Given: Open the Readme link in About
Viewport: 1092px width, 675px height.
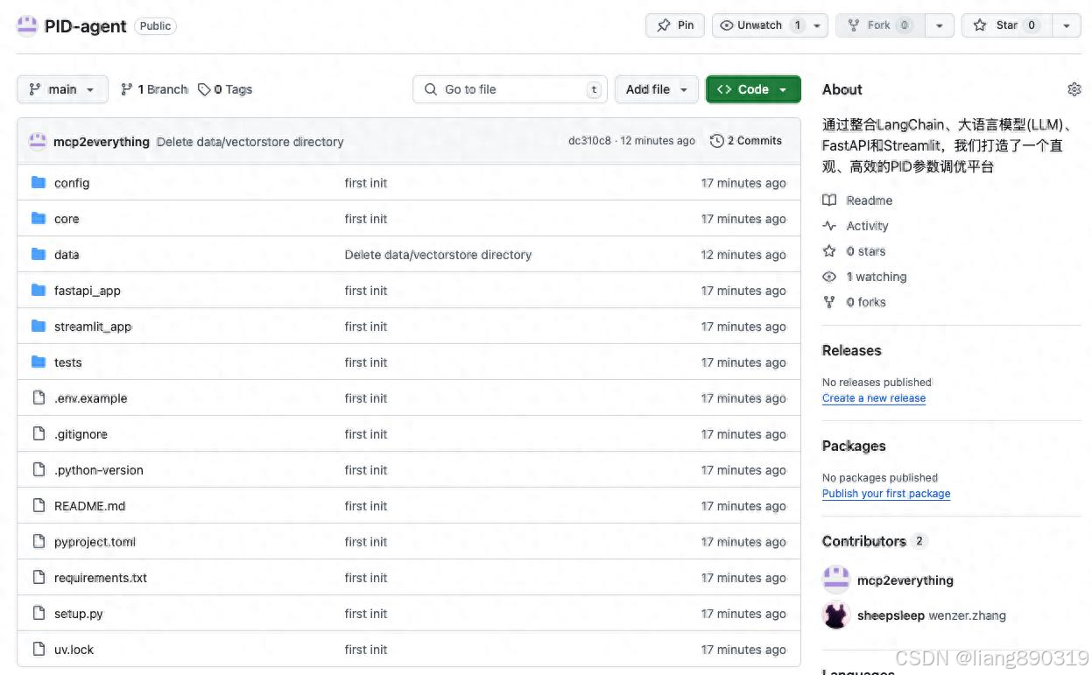Looking at the screenshot, I should click(870, 200).
